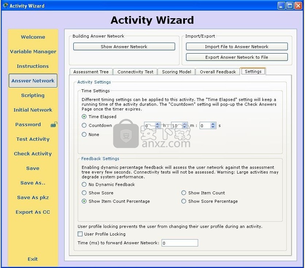
Task: Close the Activity Wizard window
Action: [298, 6]
